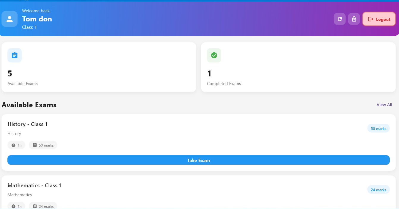Open the View All link for Available Exams
399x209 pixels.
tap(384, 105)
